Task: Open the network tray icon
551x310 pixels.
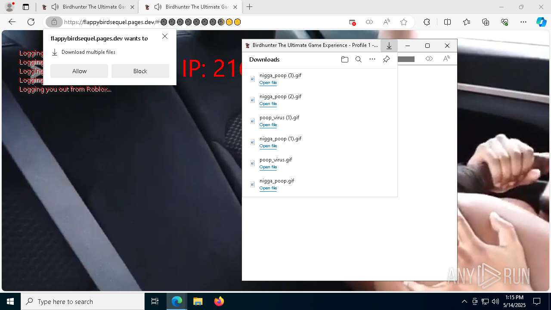Action: click(x=485, y=301)
